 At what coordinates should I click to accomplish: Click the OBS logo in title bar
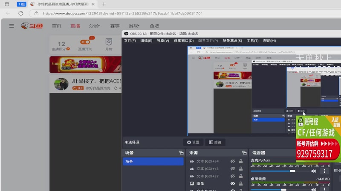[x=126, y=34]
